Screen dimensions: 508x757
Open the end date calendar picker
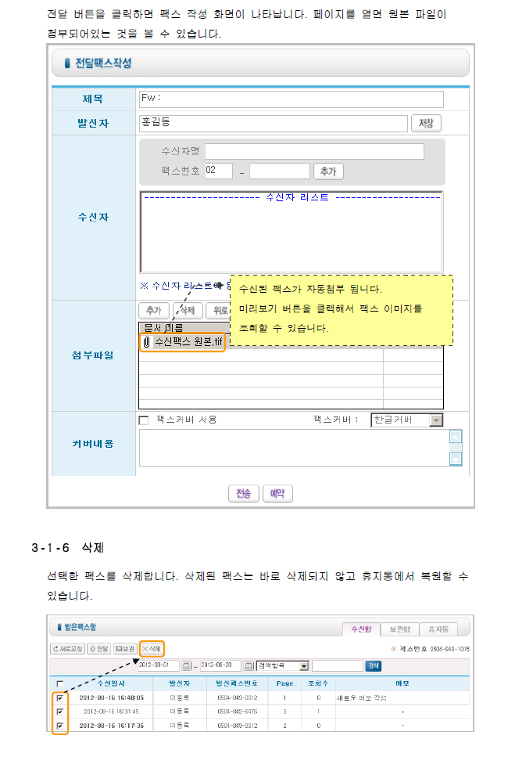(249, 665)
